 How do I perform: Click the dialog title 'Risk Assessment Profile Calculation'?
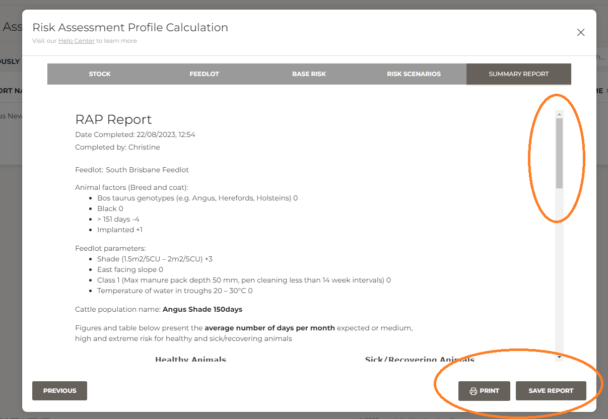pos(130,27)
